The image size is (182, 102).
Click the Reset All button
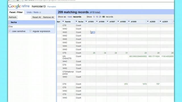[37, 17]
